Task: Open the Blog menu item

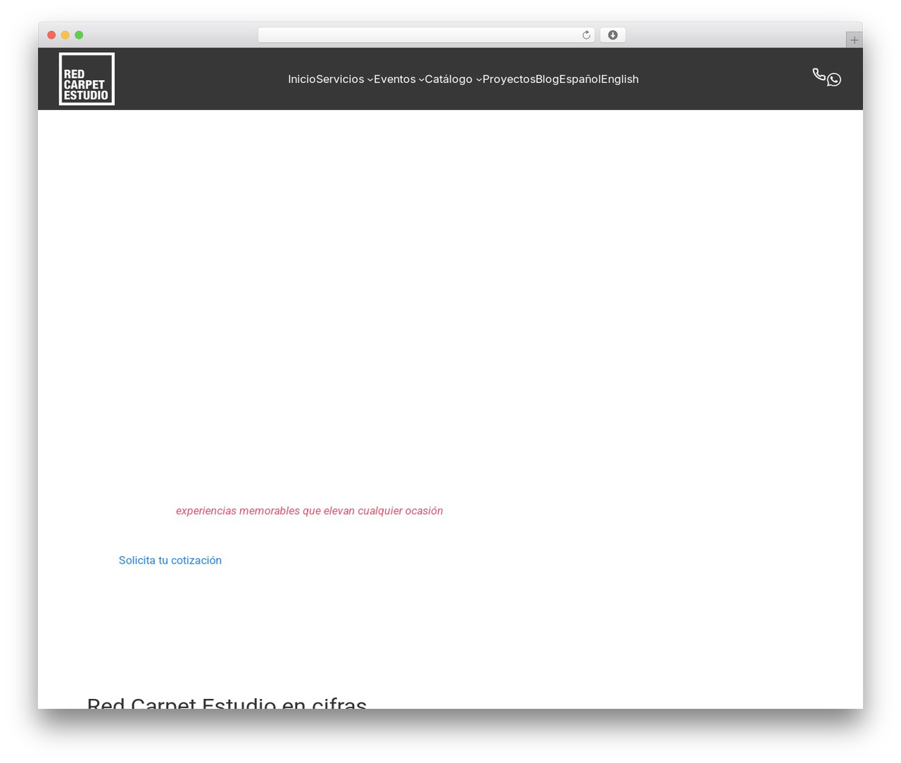Action: tap(547, 79)
